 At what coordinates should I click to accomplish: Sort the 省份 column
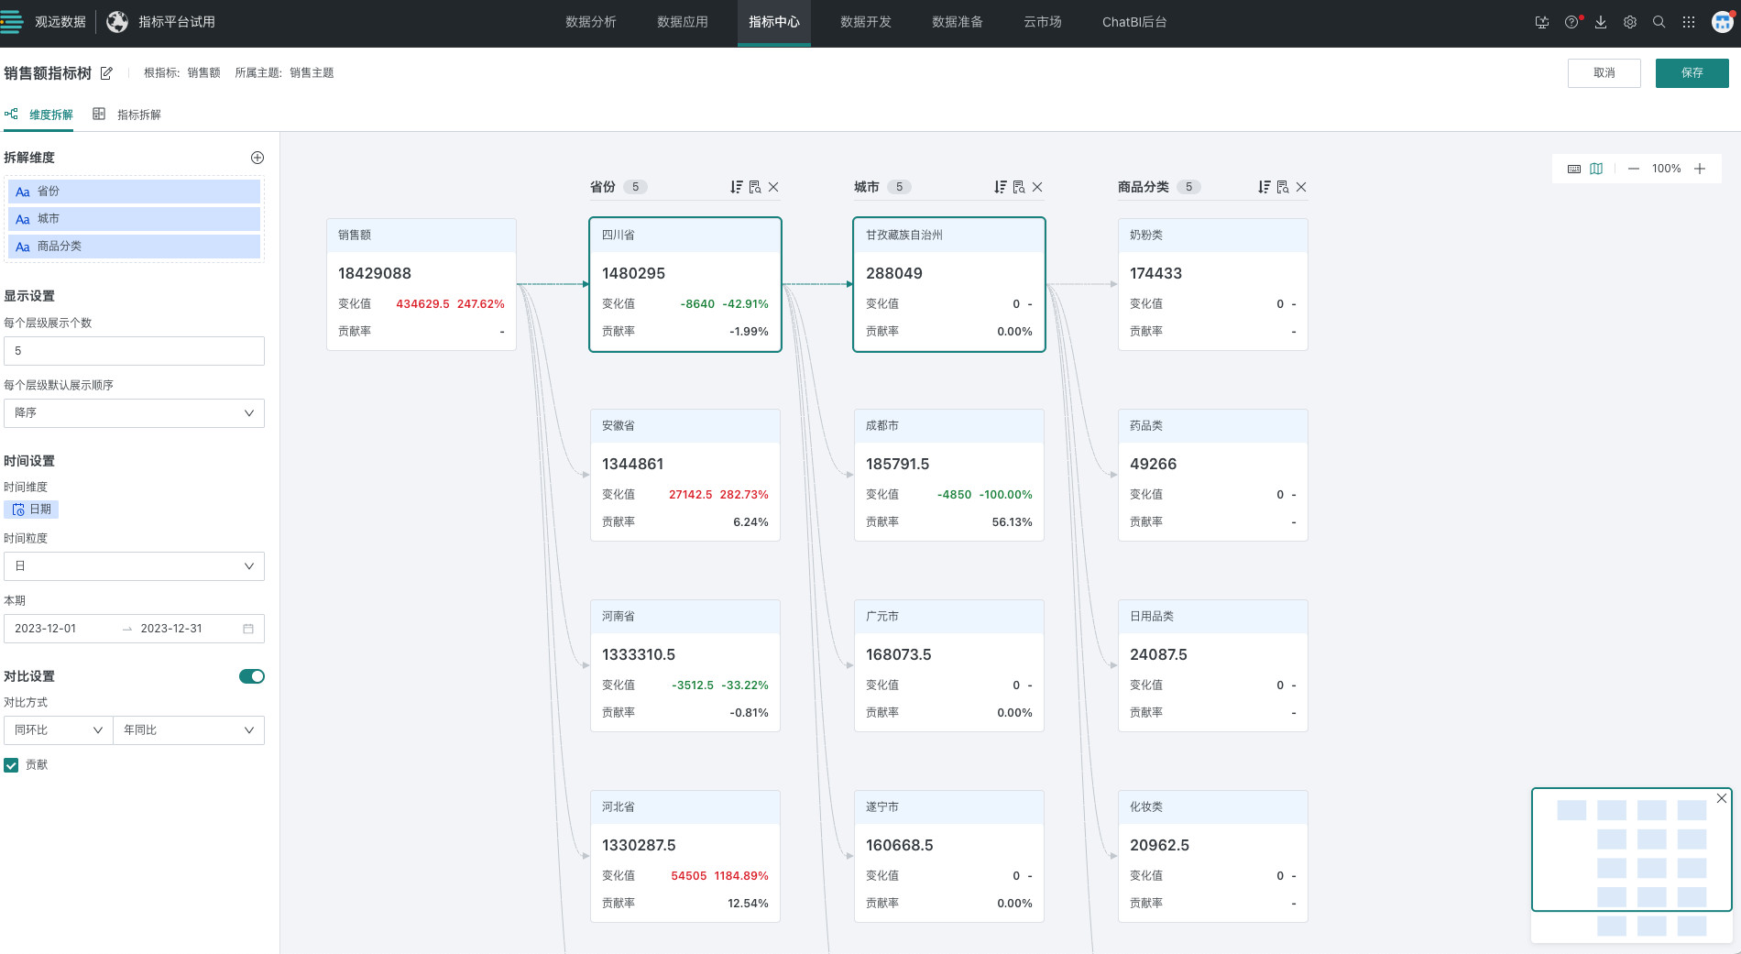[736, 187]
